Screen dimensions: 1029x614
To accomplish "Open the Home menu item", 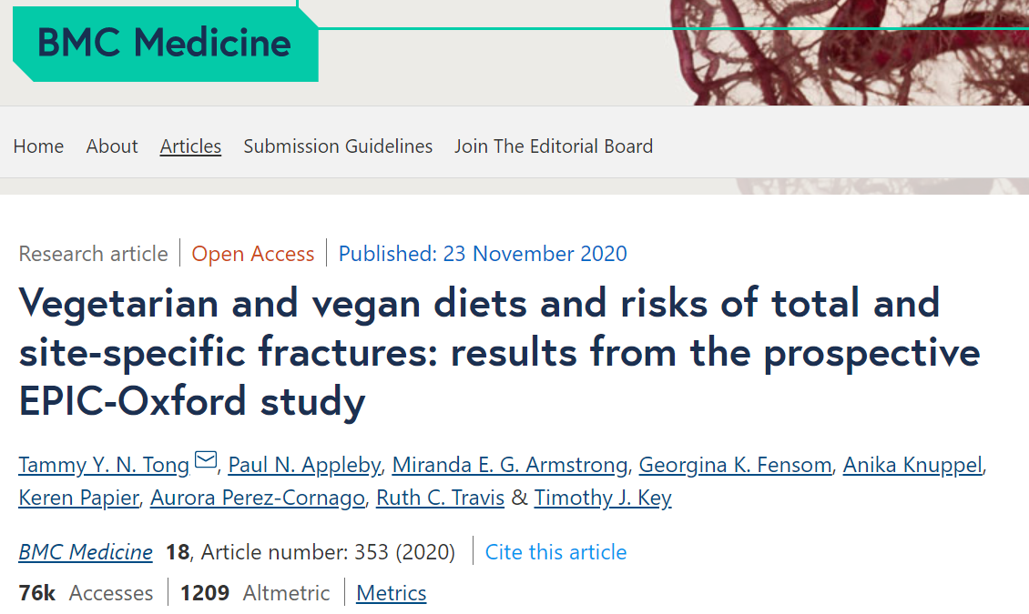I will pyautogui.click(x=39, y=146).
